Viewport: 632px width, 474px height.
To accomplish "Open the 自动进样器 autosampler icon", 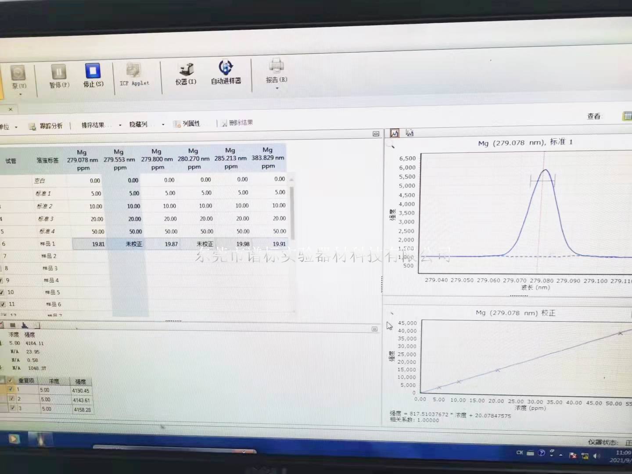I will (226, 68).
